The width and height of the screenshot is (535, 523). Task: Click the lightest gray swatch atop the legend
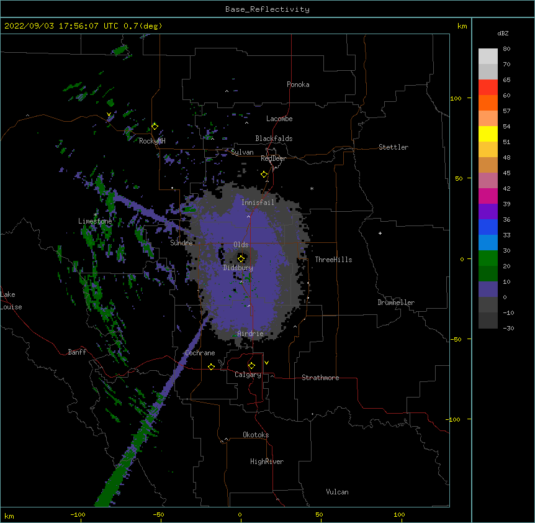(x=488, y=56)
